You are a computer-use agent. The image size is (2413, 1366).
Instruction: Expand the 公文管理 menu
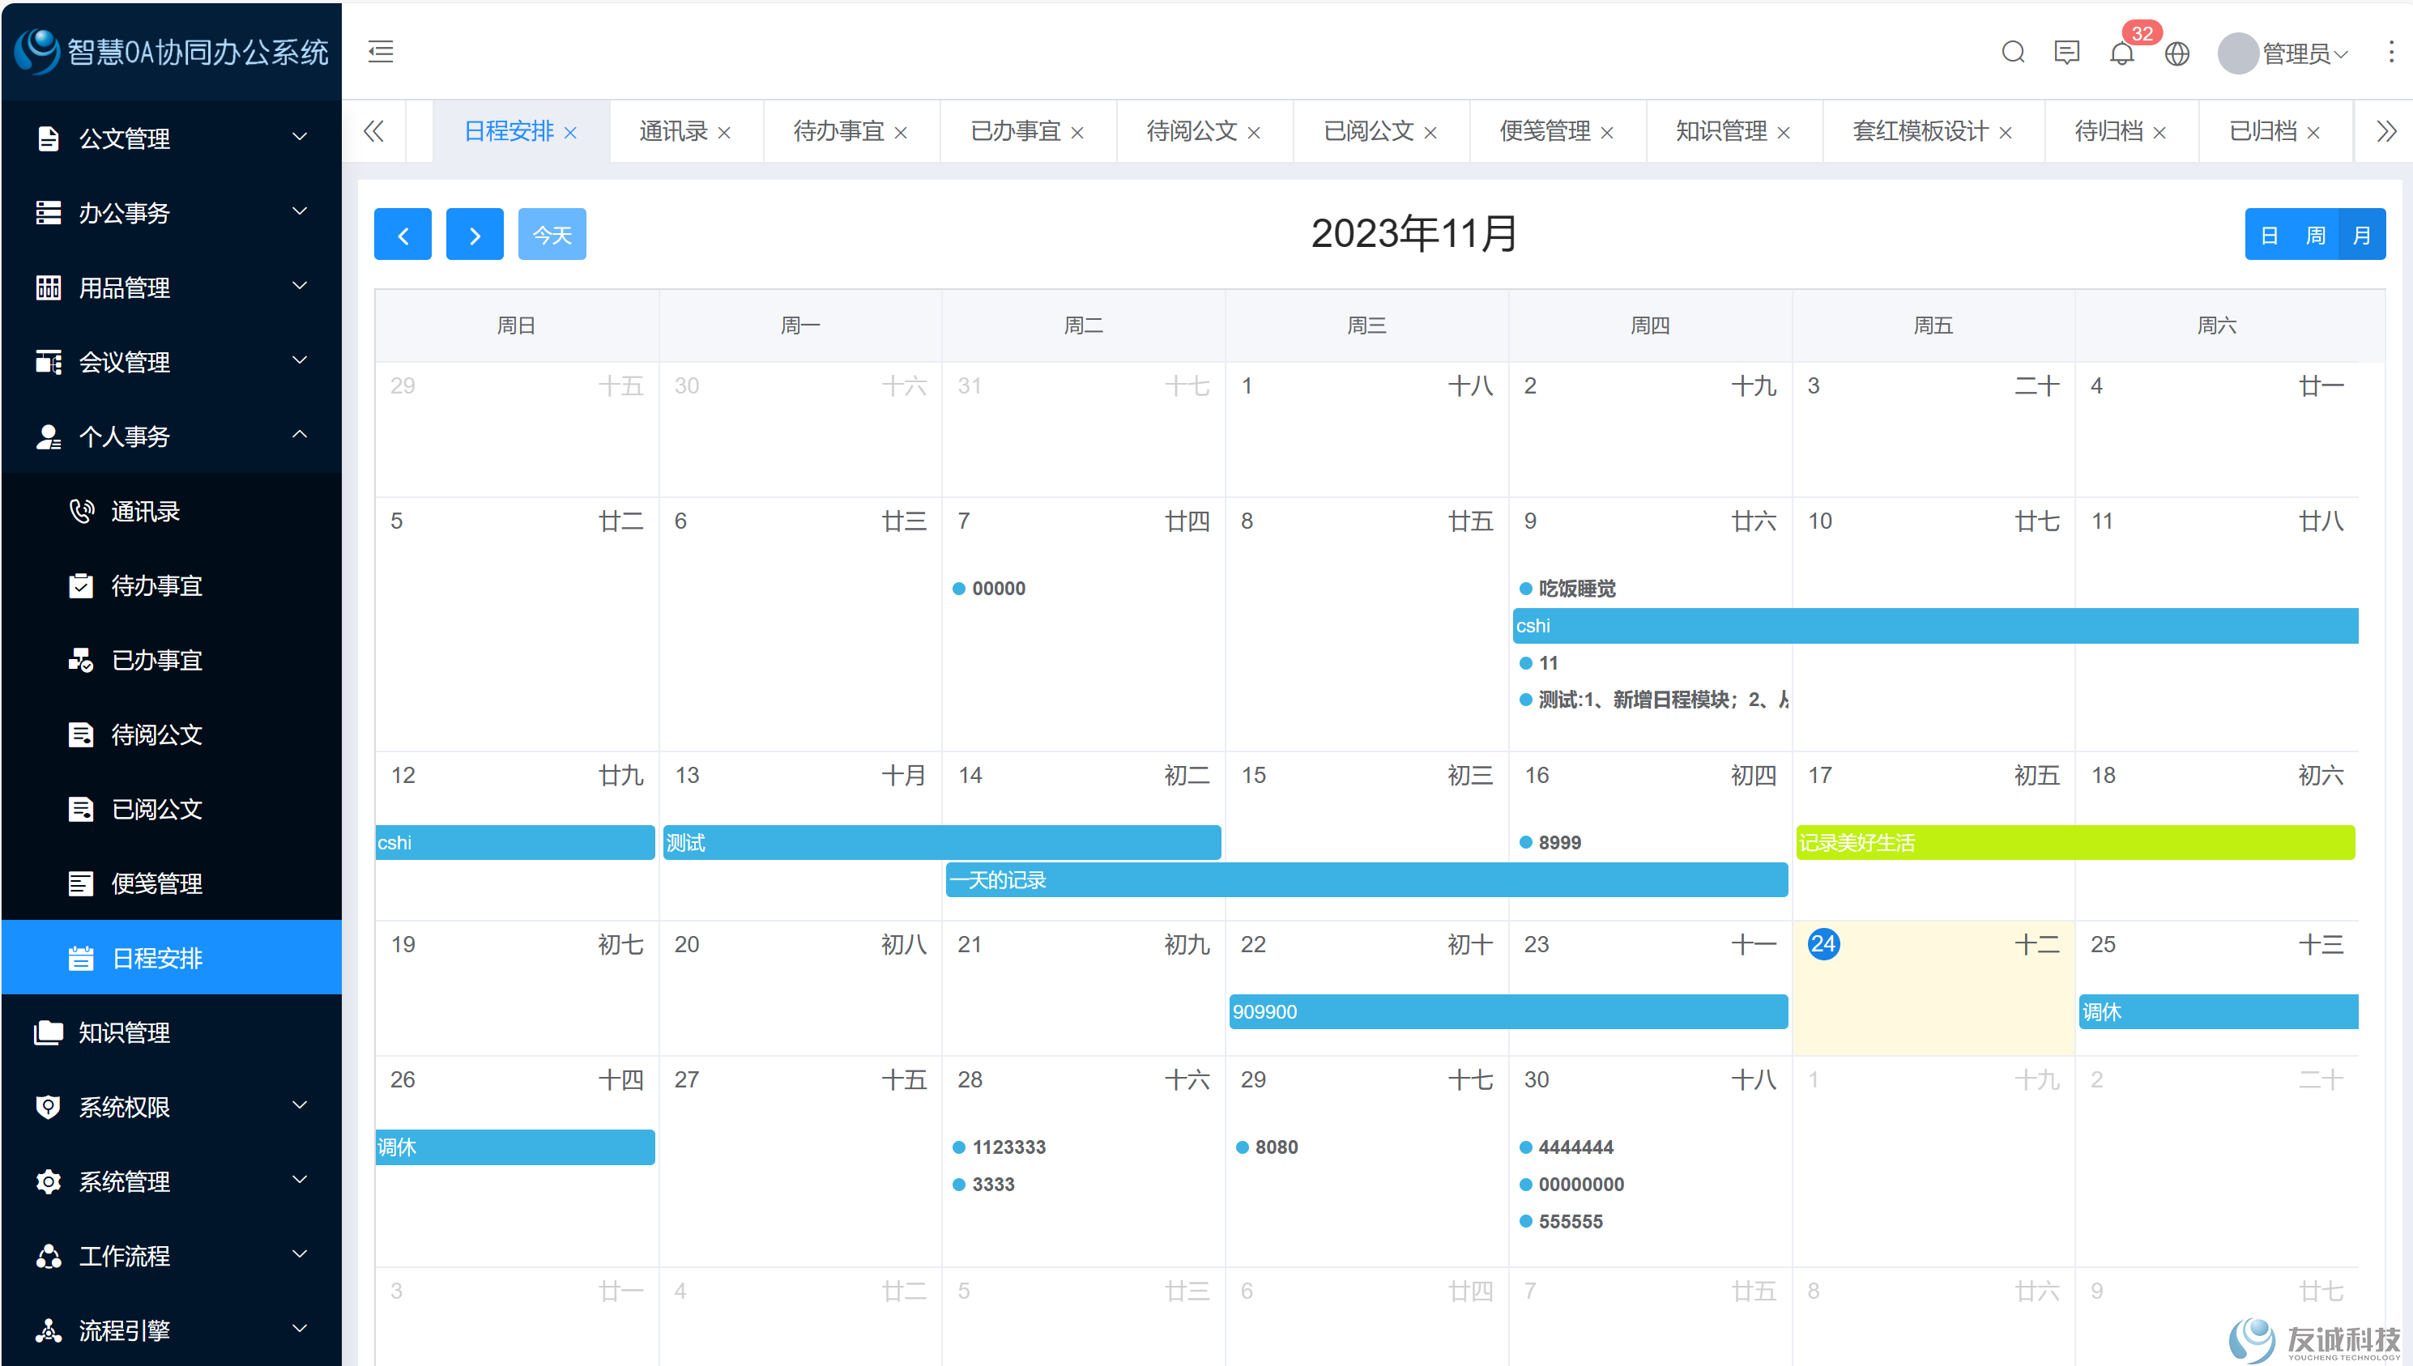[x=172, y=138]
